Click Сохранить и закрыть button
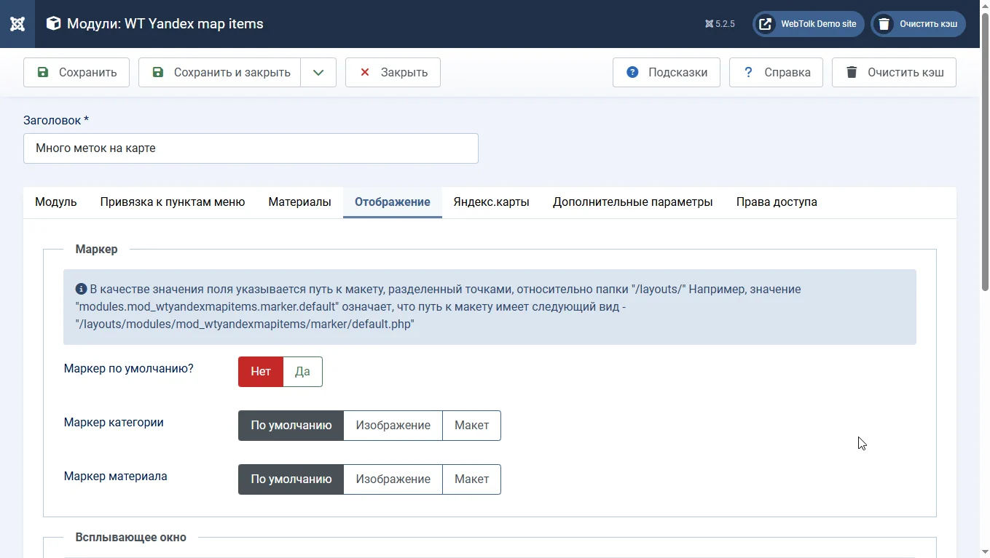The image size is (990, 558). coord(219,72)
